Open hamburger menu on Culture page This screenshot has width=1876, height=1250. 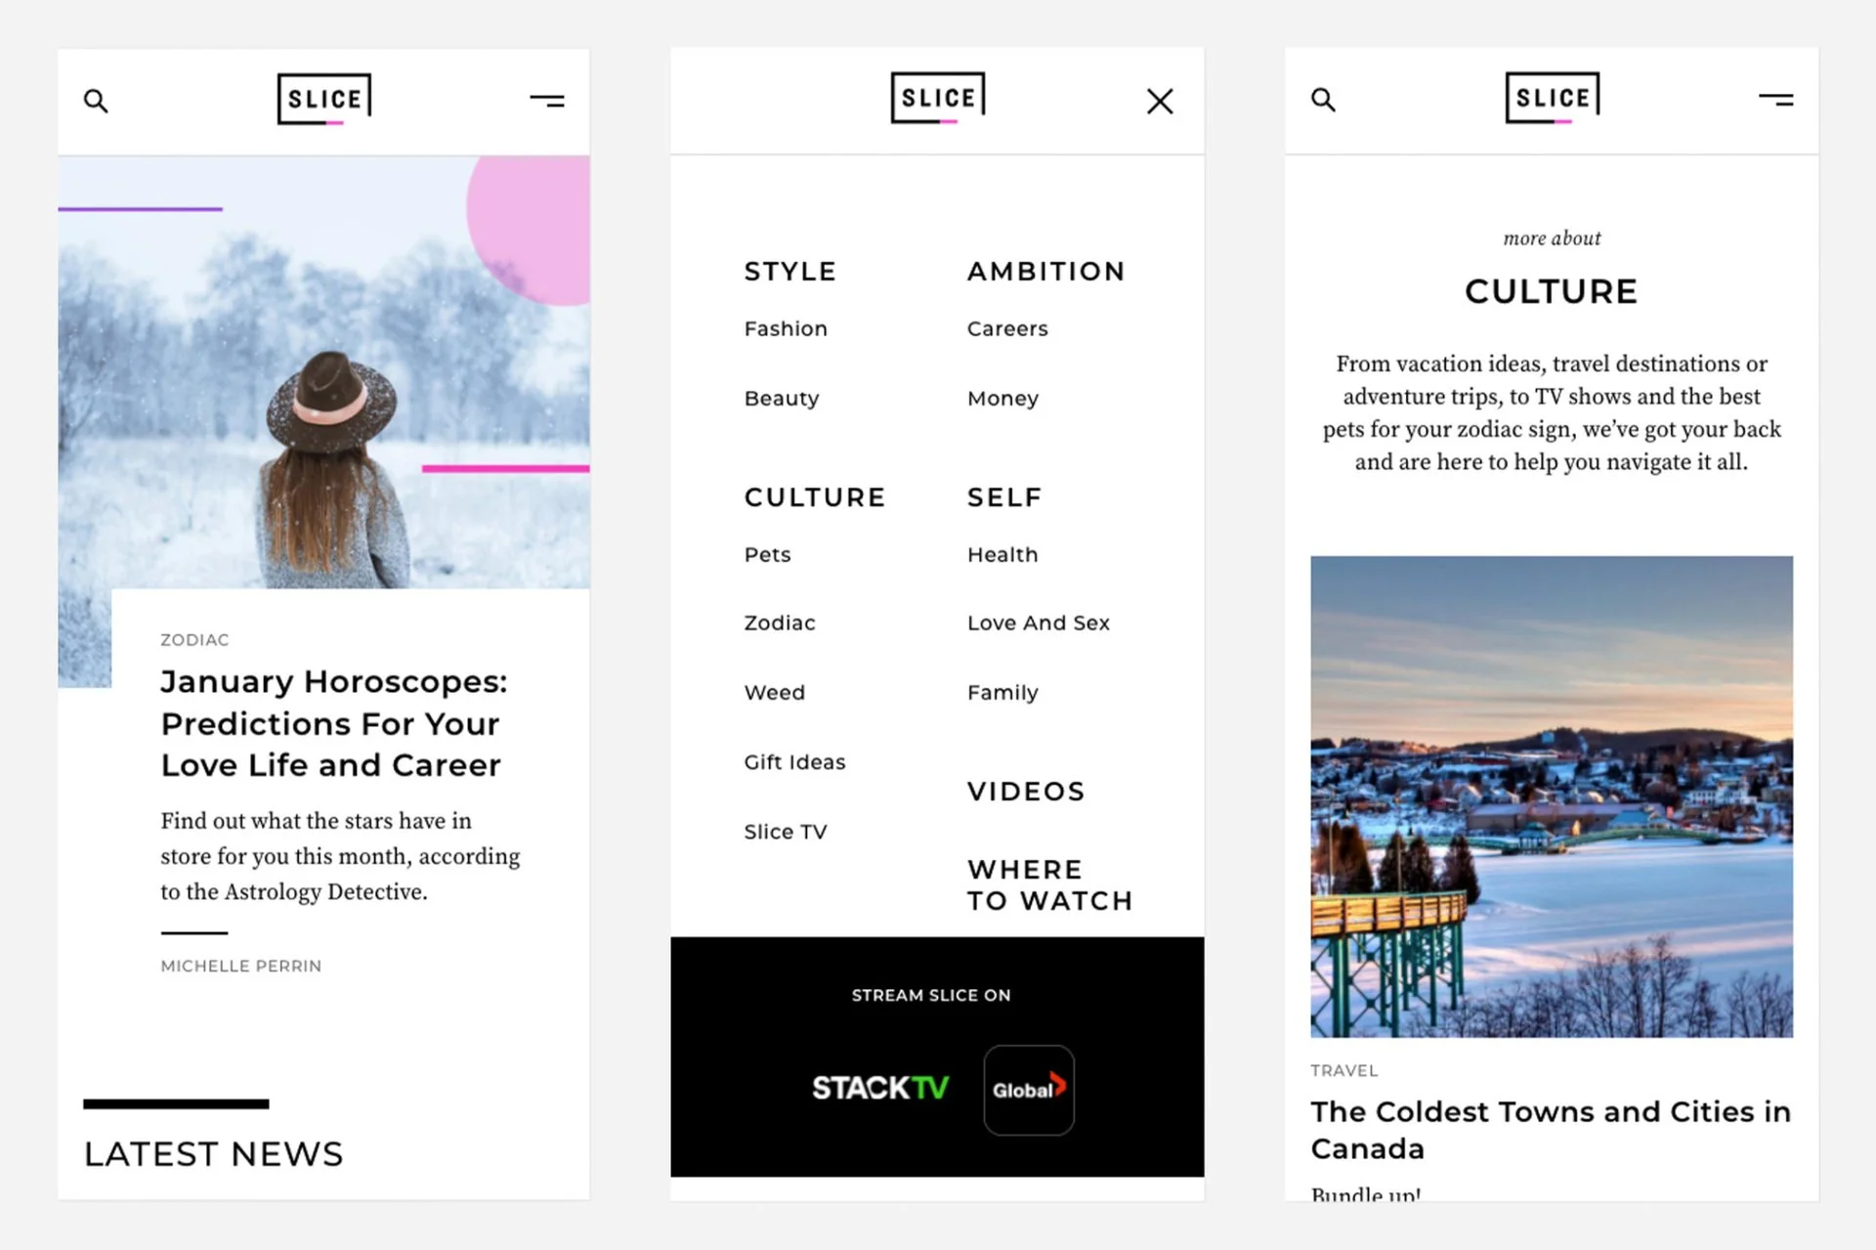[1775, 99]
